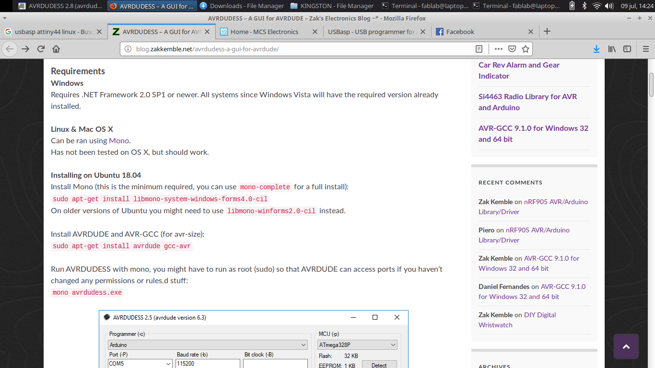Switch to the Facebook tab
Image resolution: width=655 pixels, height=368 pixels.
click(485, 32)
